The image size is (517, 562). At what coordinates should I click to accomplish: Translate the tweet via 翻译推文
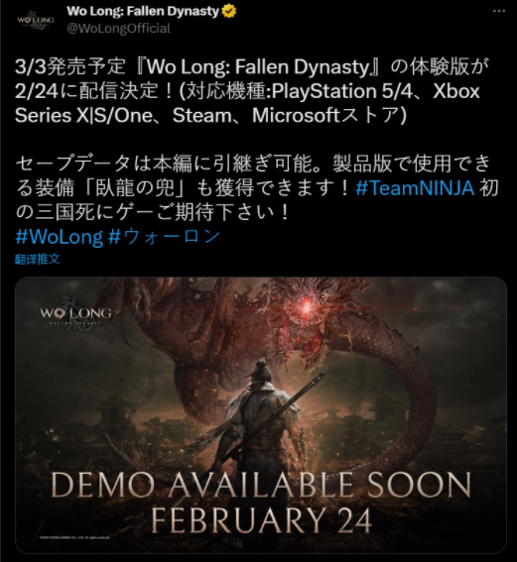[37, 259]
